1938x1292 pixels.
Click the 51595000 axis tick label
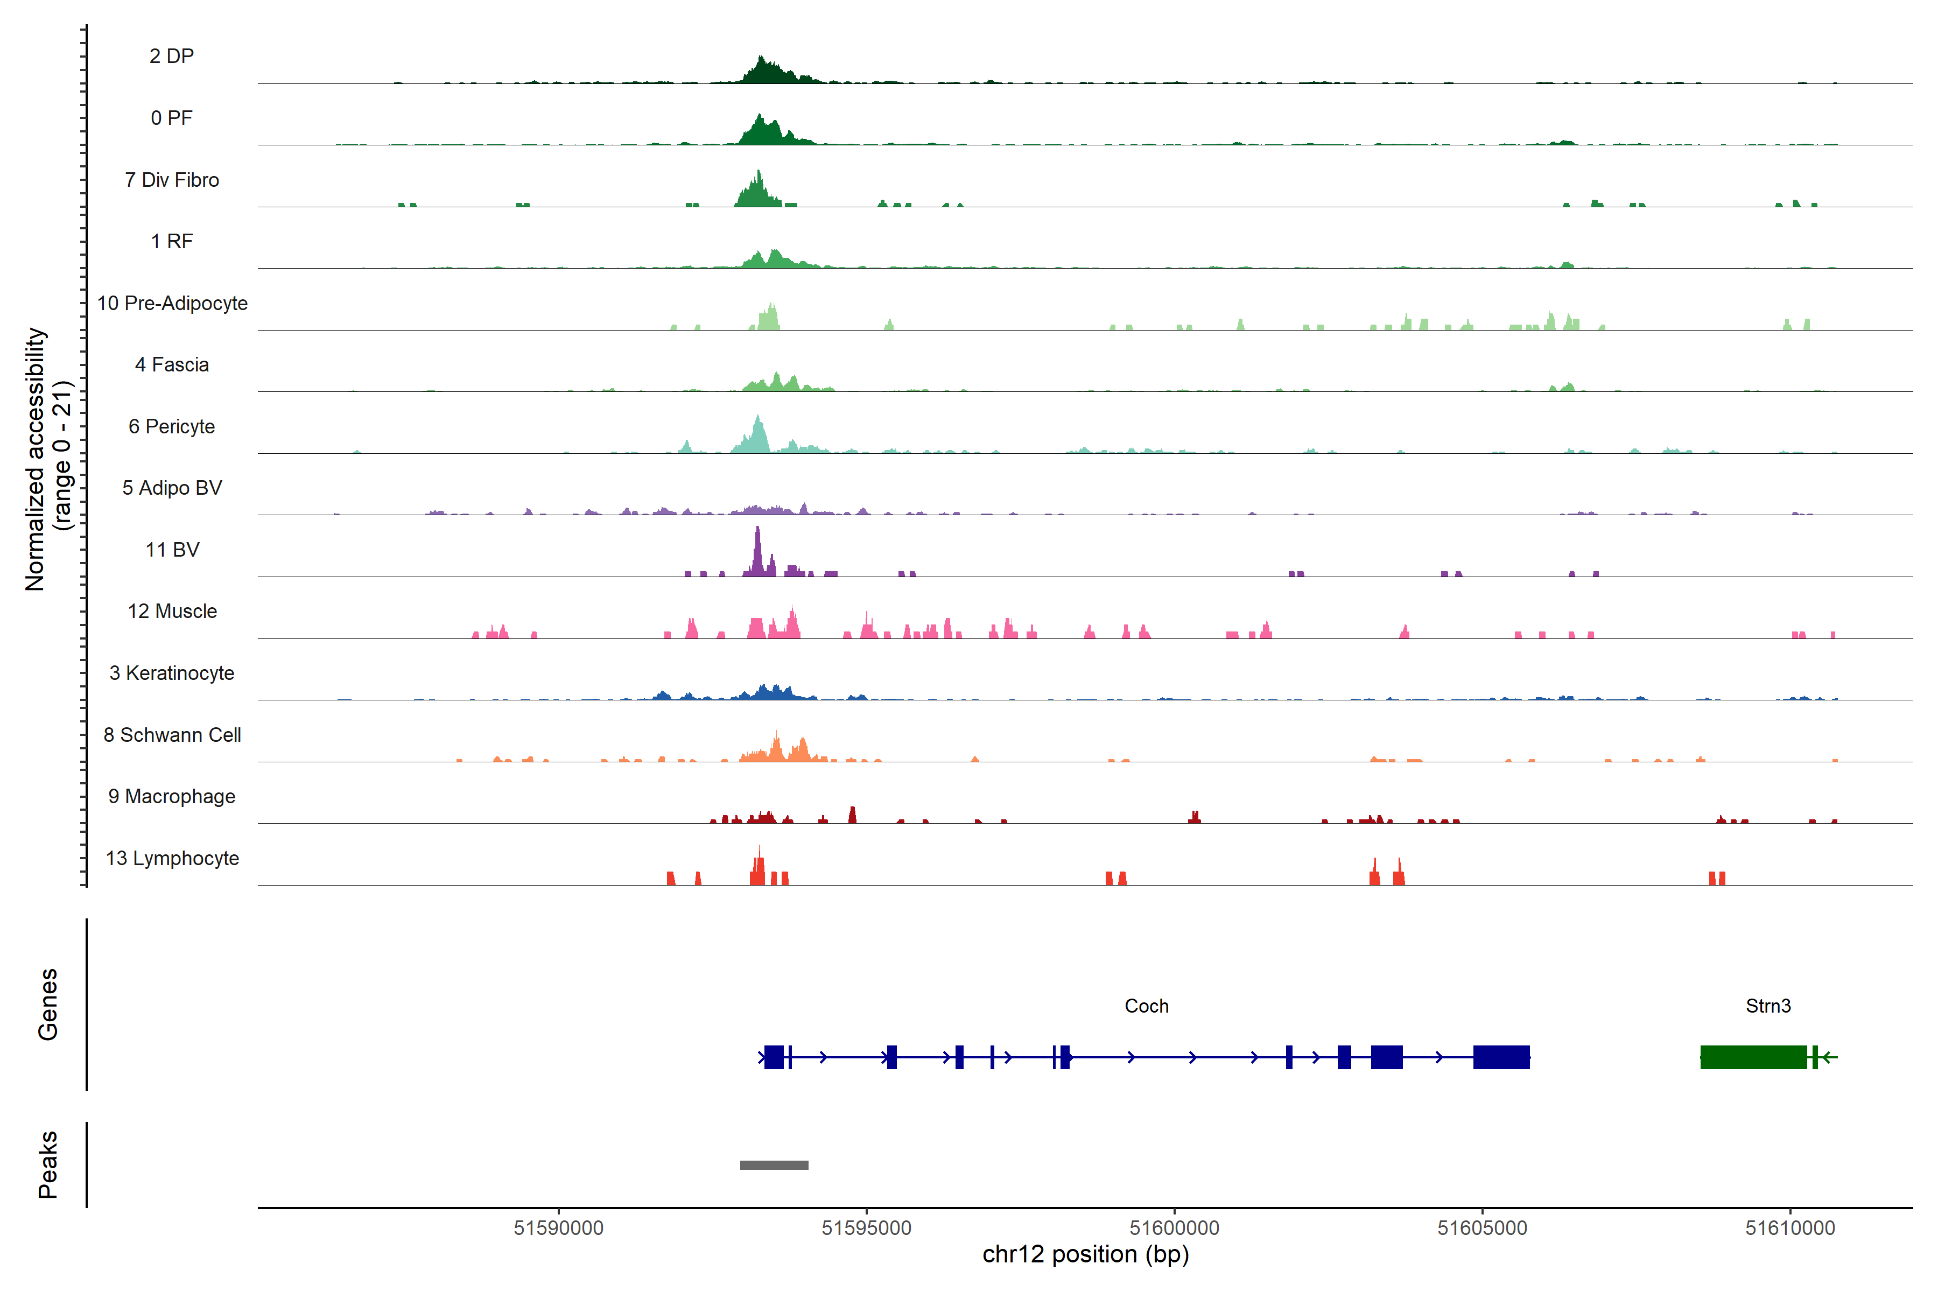tap(866, 1228)
